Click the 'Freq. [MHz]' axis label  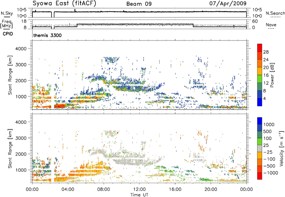[6, 24]
